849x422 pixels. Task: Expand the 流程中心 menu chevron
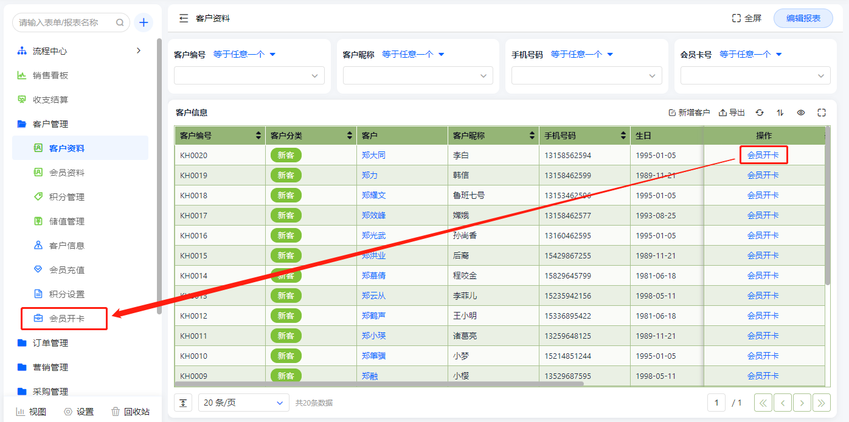tap(139, 50)
